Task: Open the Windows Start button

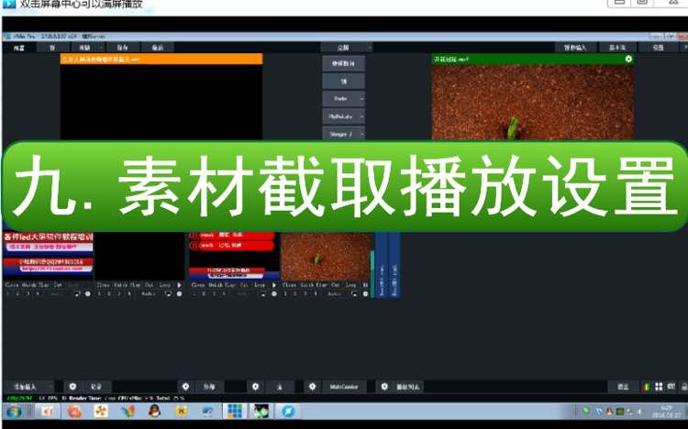Action: point(14,412)
